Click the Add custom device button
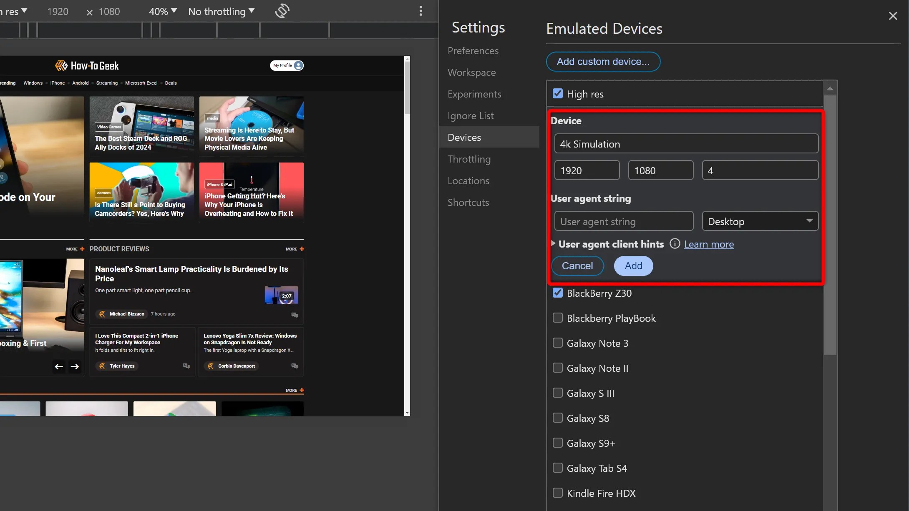The image size is (909, 511). point(603,61)
